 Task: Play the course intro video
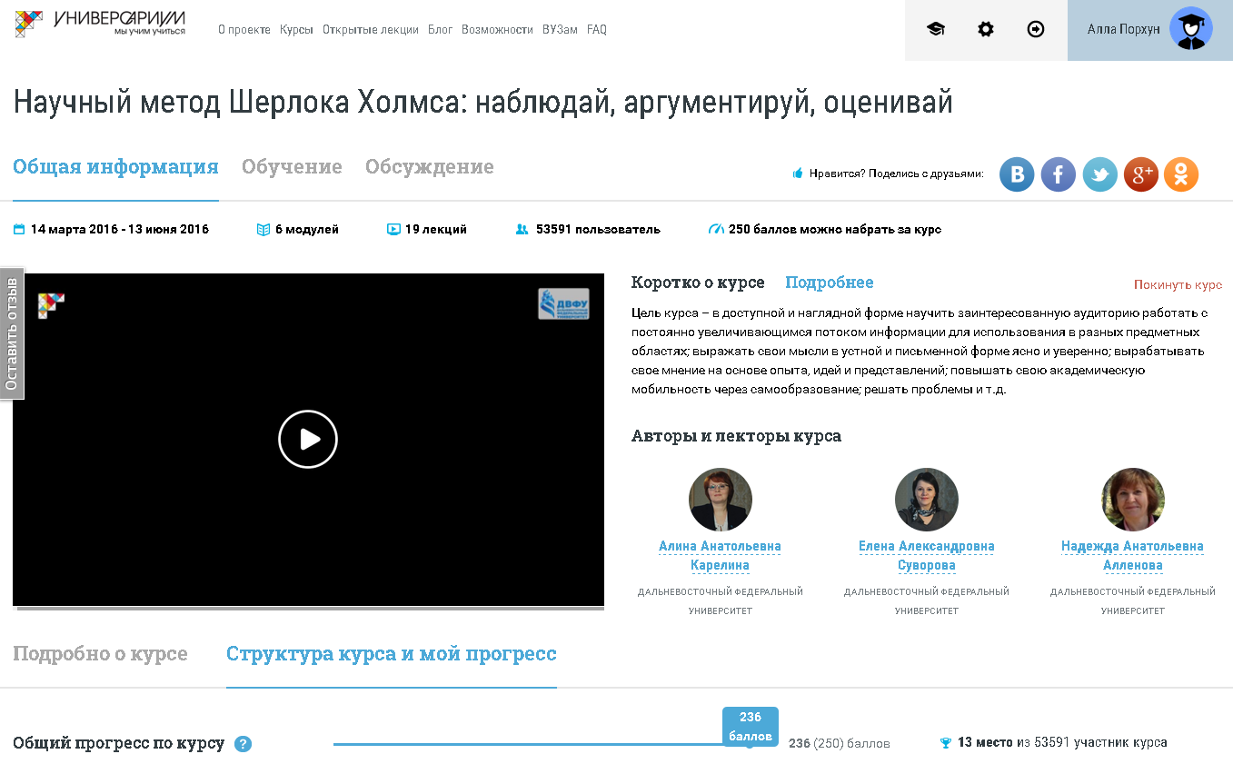[308, 440]
